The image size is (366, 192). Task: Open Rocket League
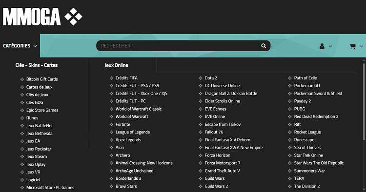[307, 132]
